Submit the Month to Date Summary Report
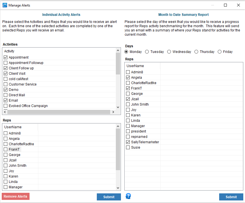245x203 pixels. 231,197
